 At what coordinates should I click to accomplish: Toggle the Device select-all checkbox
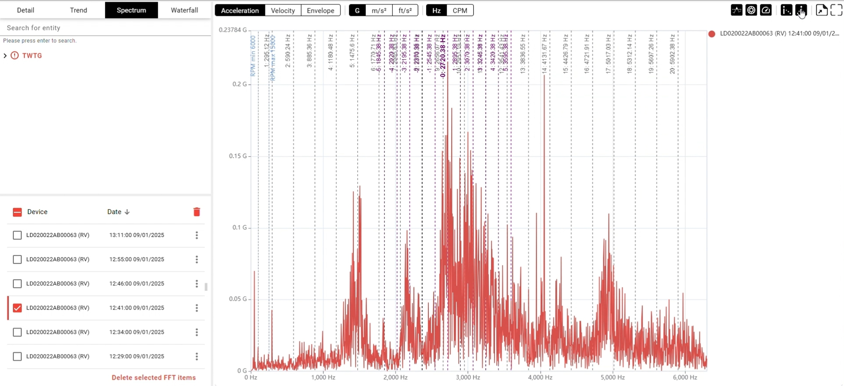click(x=17, y=212)
